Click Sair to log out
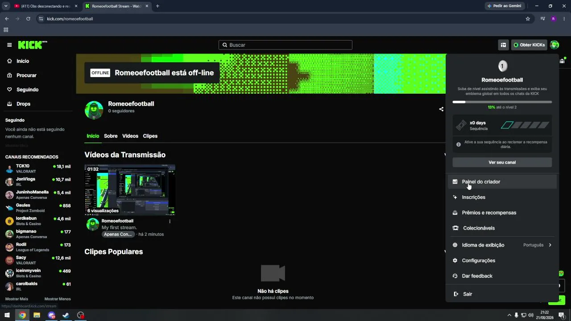571x321 pixels. (x=502, y=294)
